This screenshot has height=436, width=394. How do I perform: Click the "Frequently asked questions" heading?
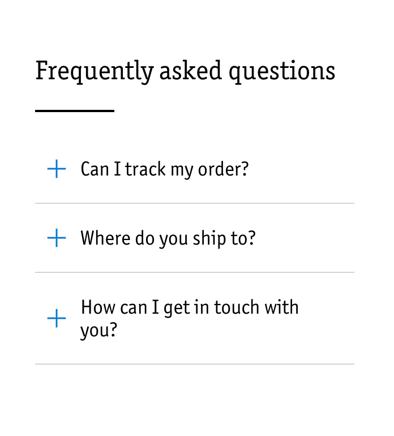[185, 71]
